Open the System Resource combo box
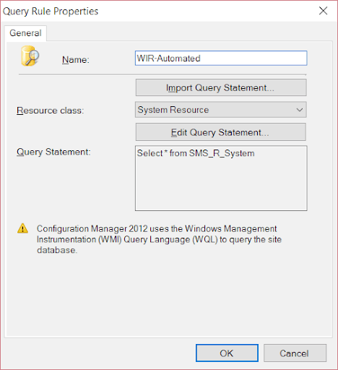This screenshot has height=370, width=338. [221, 110]
